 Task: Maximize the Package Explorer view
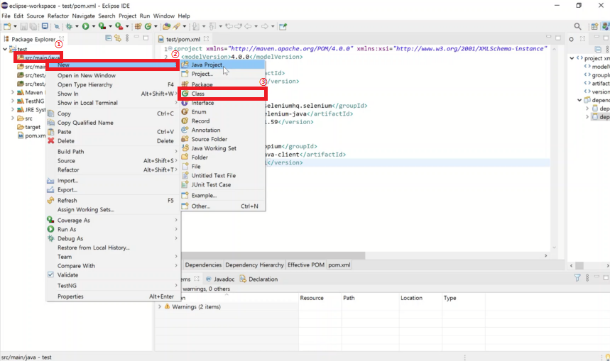pyautogui.click(x=146, y=38)
